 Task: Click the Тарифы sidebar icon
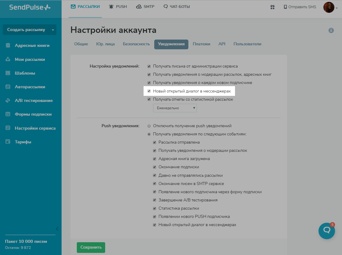coord(8,141)
